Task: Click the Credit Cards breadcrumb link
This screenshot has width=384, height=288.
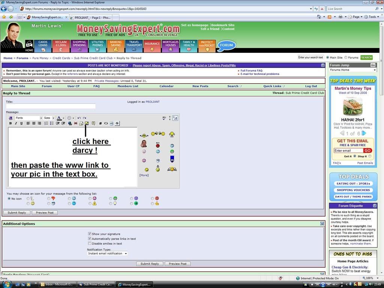Action: pos(61,58)
